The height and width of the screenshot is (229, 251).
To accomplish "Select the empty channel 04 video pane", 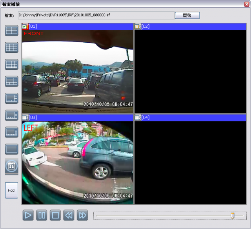I will pyautogui.click(x=190, y=163).
